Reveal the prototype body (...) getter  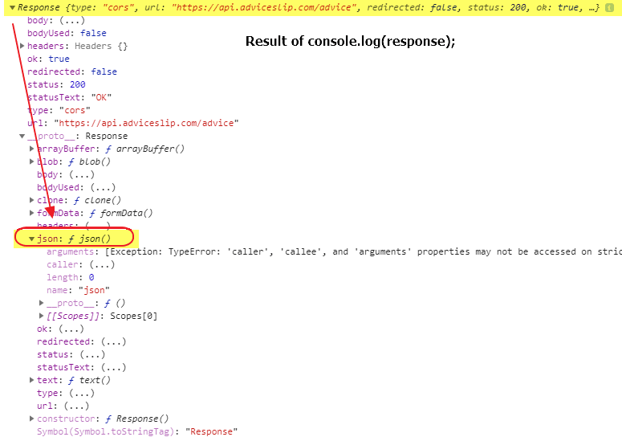point(82,174)
